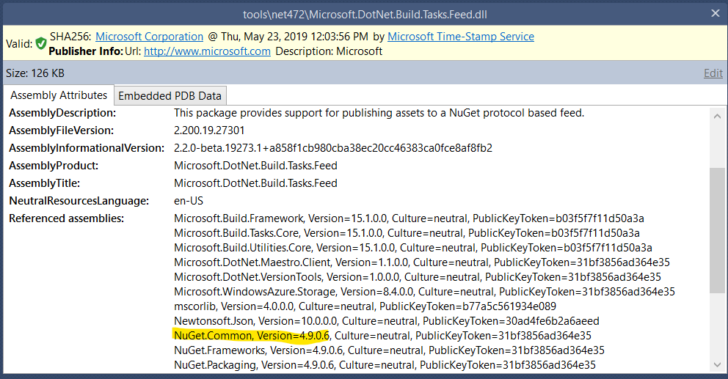Image resolution: width=728 pixels, height=379 pixels.
Task: Switch to the Embedded PDB Data tab
Action: (170, 95)
